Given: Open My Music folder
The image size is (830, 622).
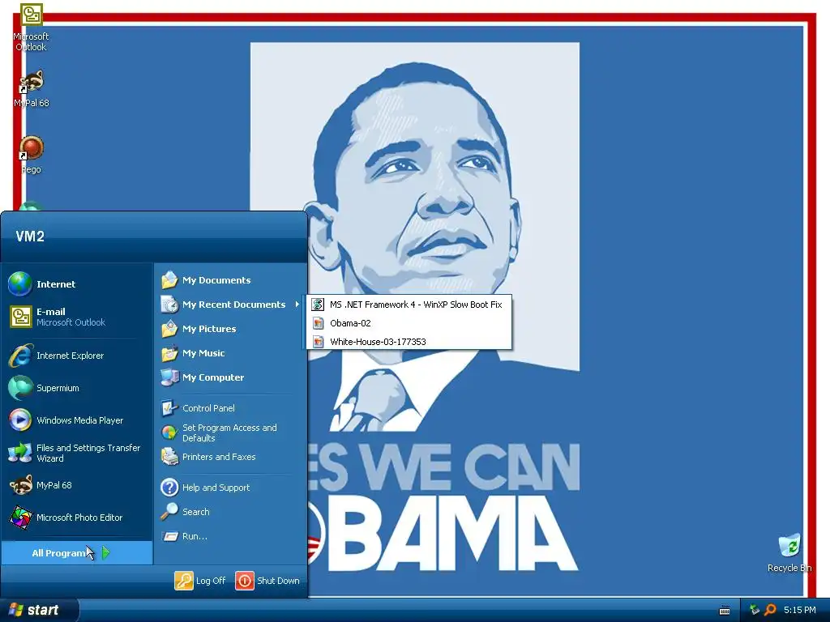Looking at the screenshot, I should [x=230, y=353].
